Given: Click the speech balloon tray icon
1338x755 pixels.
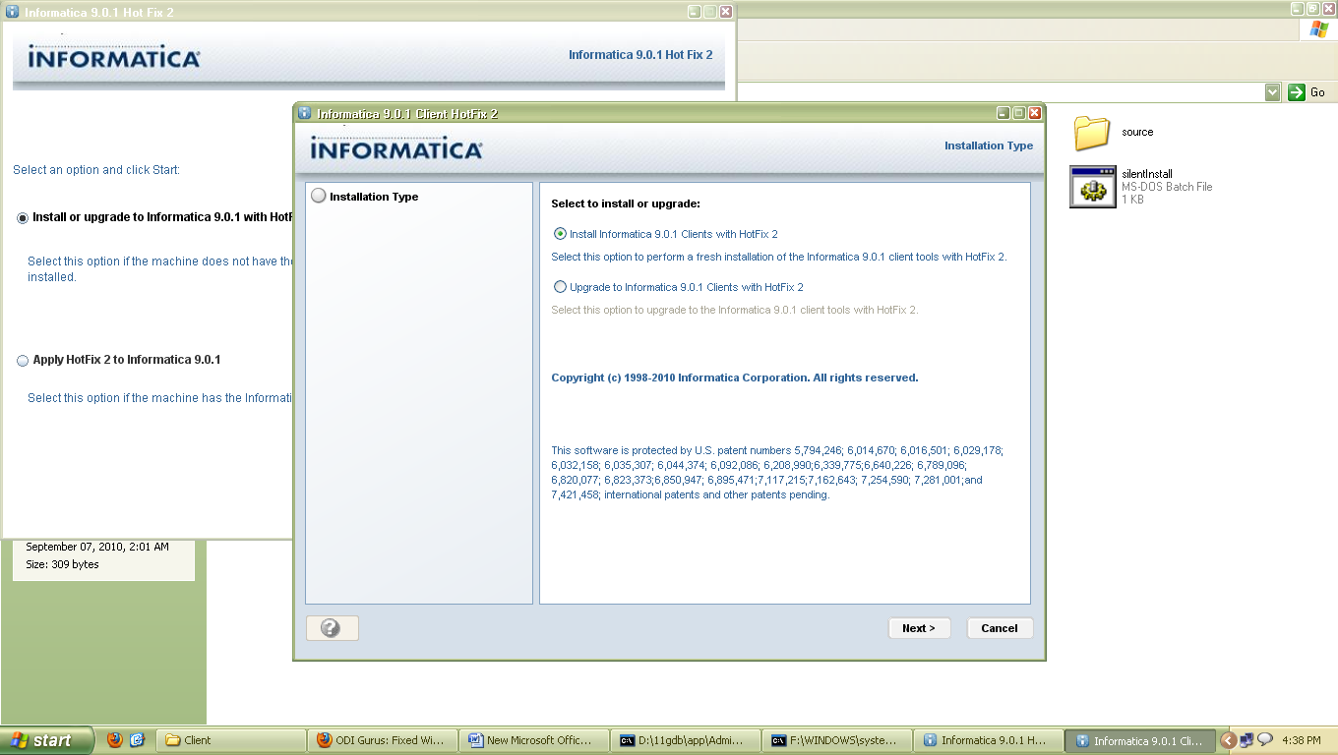Looking at the screenshot, I should [1265, 739].
